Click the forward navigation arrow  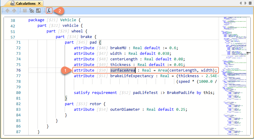14,11
